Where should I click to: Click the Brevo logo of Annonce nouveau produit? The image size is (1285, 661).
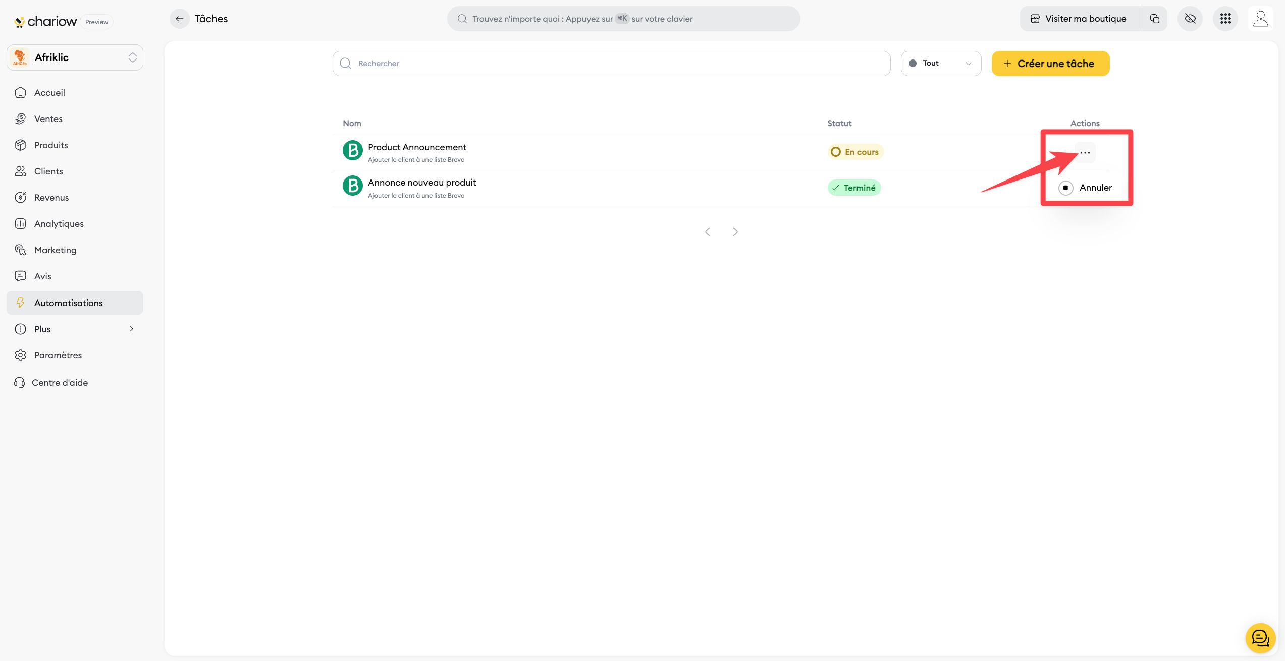coord(352,186)
